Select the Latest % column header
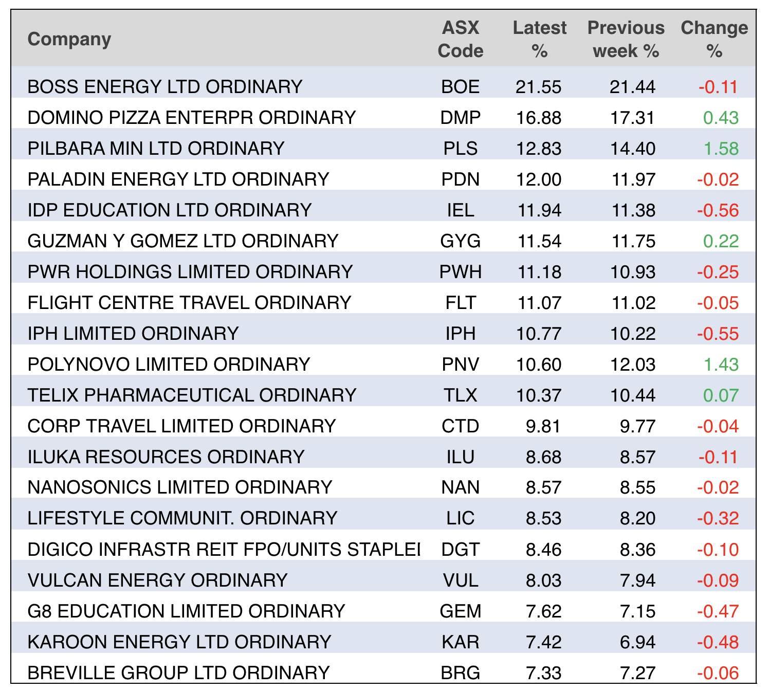Image resolution: width=769 pixels, height=691 pixels. pos(539,39)
